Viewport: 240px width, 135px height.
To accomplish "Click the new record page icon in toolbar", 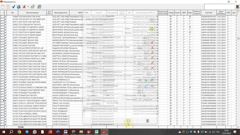I will (x=3, y=7).
